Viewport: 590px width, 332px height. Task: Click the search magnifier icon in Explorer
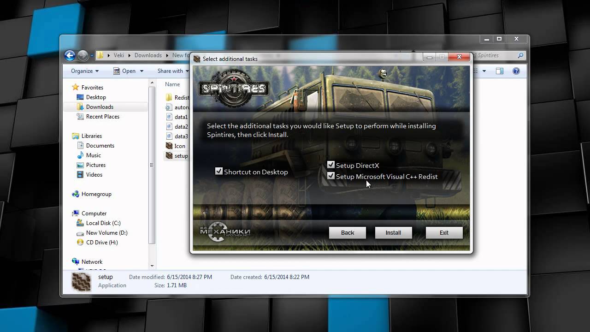tap(520, 55)
